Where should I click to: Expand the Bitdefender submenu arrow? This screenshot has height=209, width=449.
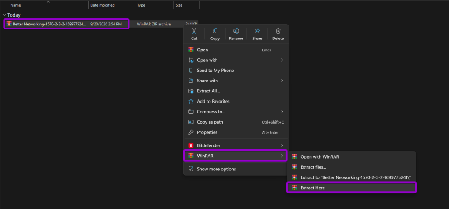pyautogui.click(x=282, y=145)
